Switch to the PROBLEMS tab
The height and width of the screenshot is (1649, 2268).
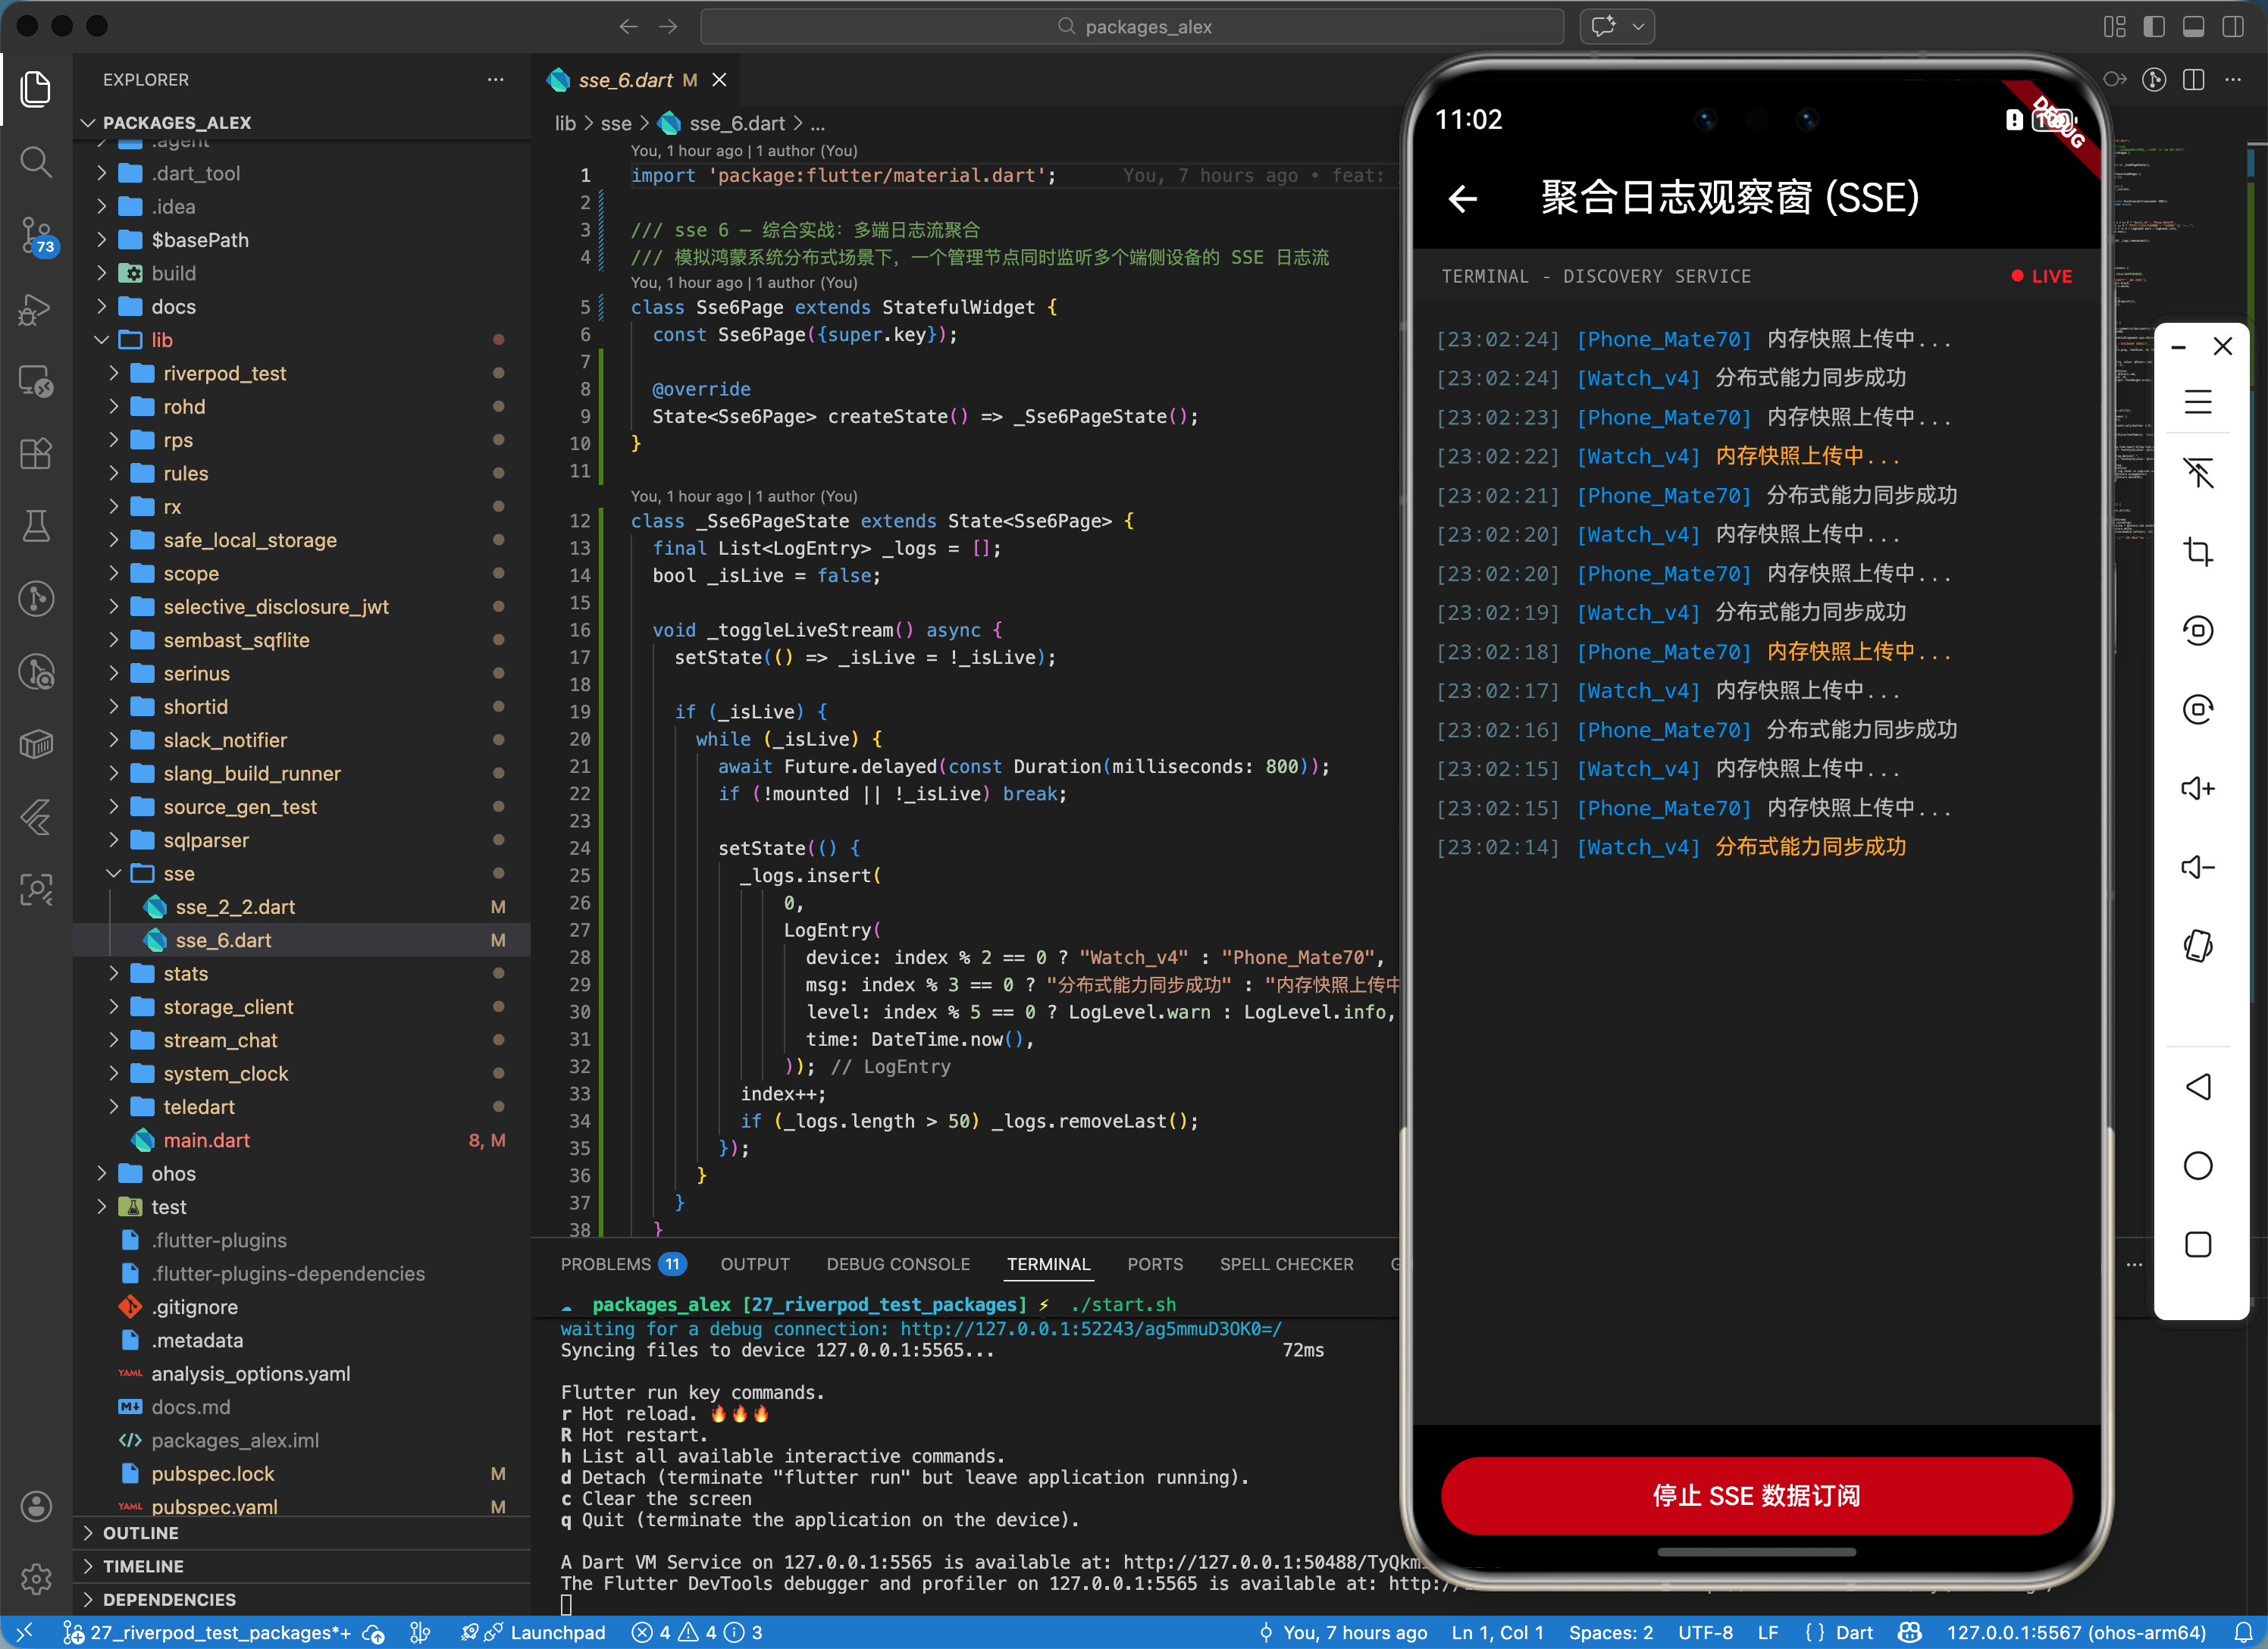click(605, 1264)
